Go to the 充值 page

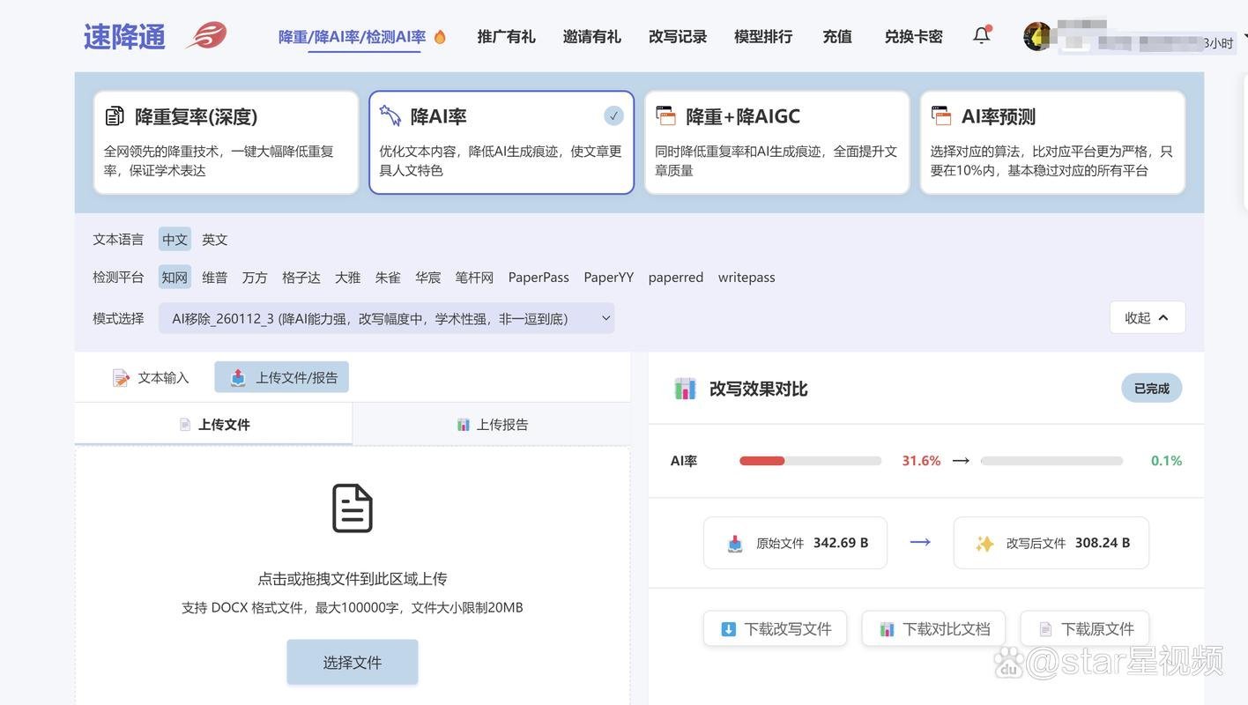[x=836, y=36]
